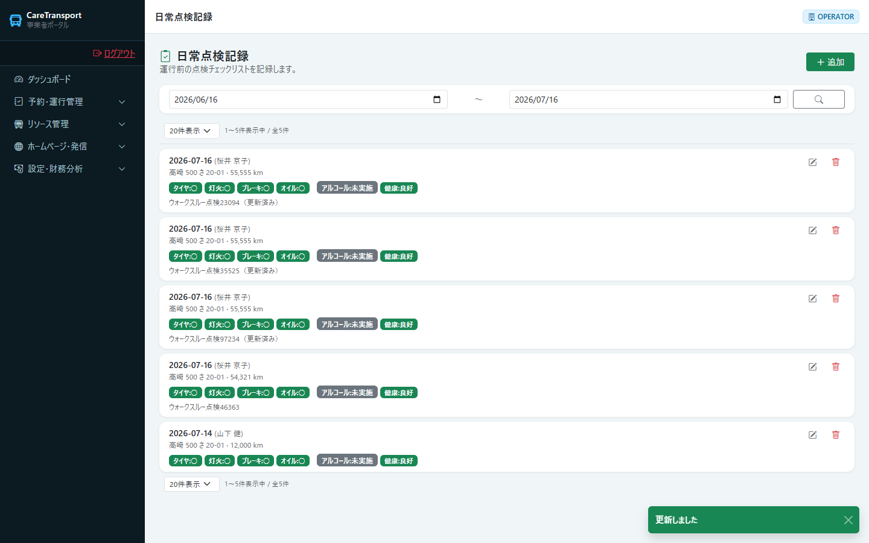
Task: Click the OPERATOR role badge
Action: pyautogui.click(x=831, y=17)
